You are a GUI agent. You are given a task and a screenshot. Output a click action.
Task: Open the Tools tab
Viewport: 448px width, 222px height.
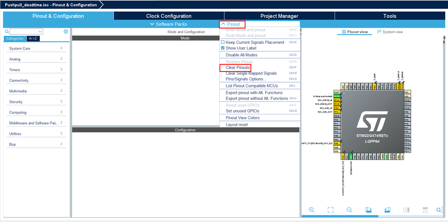[x=390, y=16]
